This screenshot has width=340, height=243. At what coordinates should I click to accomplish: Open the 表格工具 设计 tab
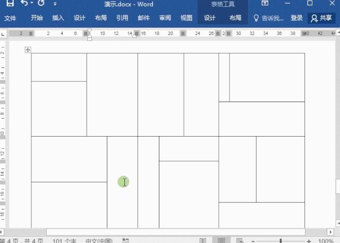pyautogui.click(x=210, y=18)
